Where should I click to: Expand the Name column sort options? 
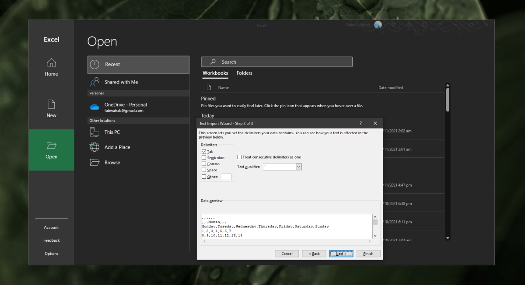224,87
